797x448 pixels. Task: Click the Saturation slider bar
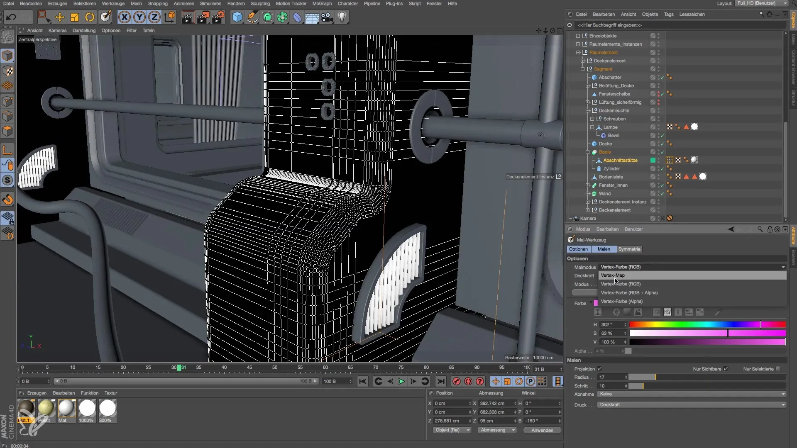(x=707, y=333)
